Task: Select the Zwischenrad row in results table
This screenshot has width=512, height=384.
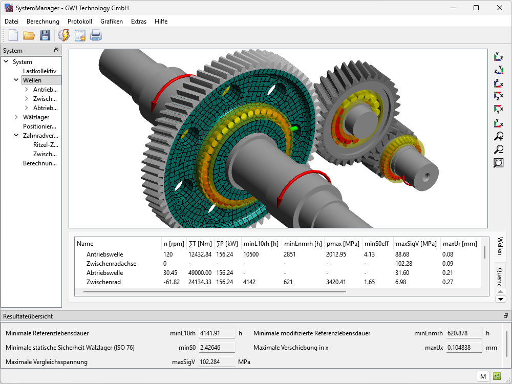Action: 104,282
